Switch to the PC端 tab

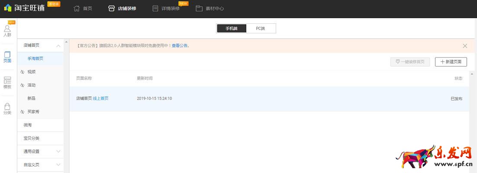pyautogui.click(x=260, y=29)
